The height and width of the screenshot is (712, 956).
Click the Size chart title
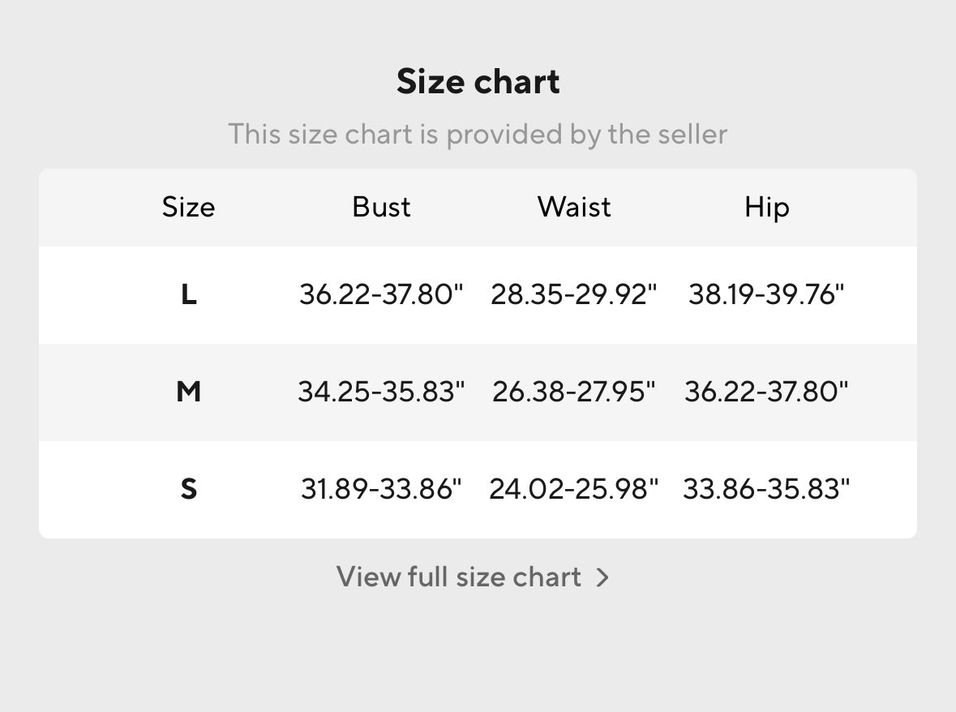point(478,82)
